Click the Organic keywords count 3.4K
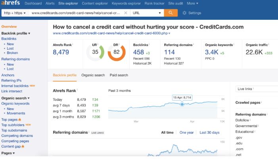278x165 pixels. (211, 52)
